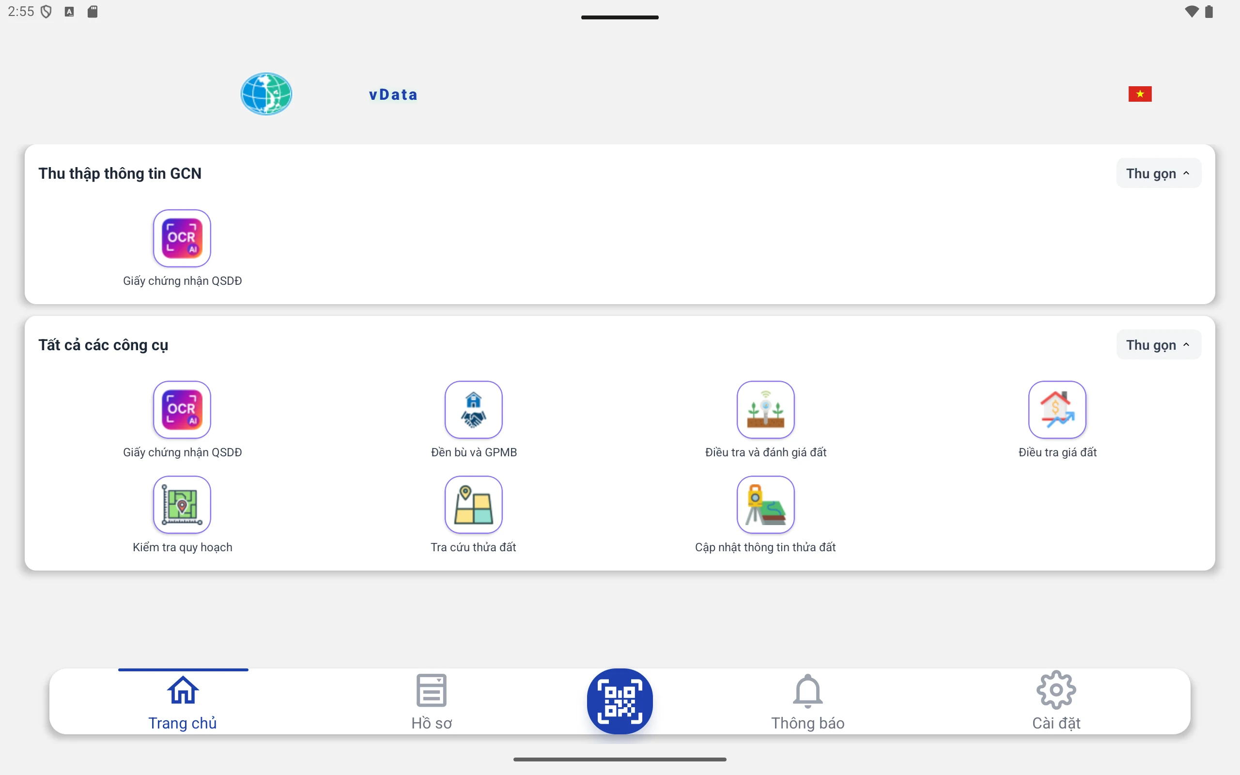Click the Thu thập thông tin GCN heading
Viewport: 1240px width, 775px height.
120,173
